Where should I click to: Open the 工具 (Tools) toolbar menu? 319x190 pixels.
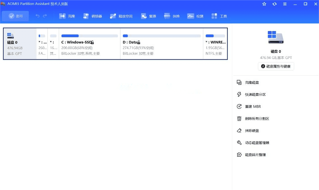pyautogui.click(x=219, y=16)
